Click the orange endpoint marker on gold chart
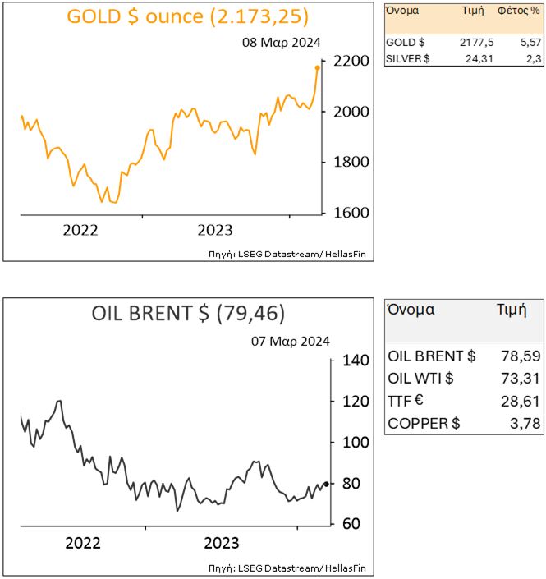The height and width of the screenshot is (579, 546). (318, 68)
